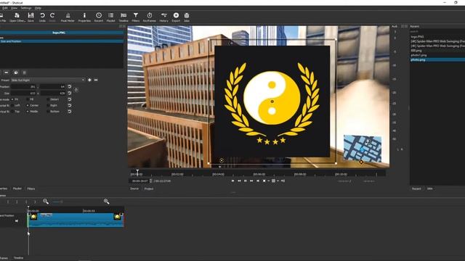Image resolution: width=465 pixels, height=261 pixels.
Task: Set vertical fit to Middle
Action: tap(32, 112)
